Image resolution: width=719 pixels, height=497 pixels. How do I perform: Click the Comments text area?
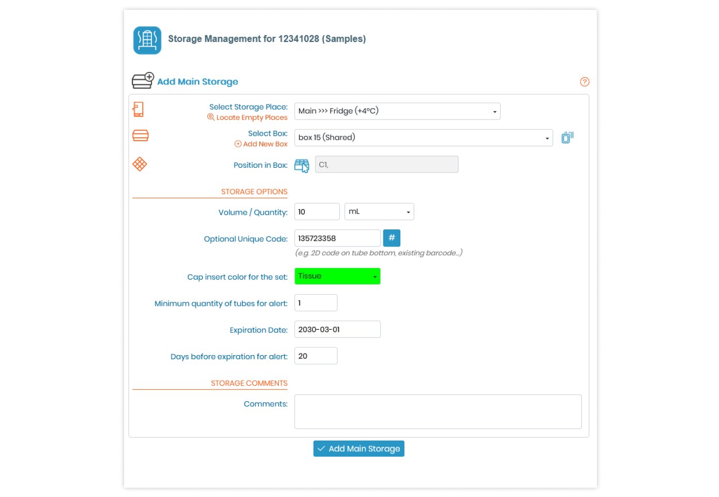(438, 412)
